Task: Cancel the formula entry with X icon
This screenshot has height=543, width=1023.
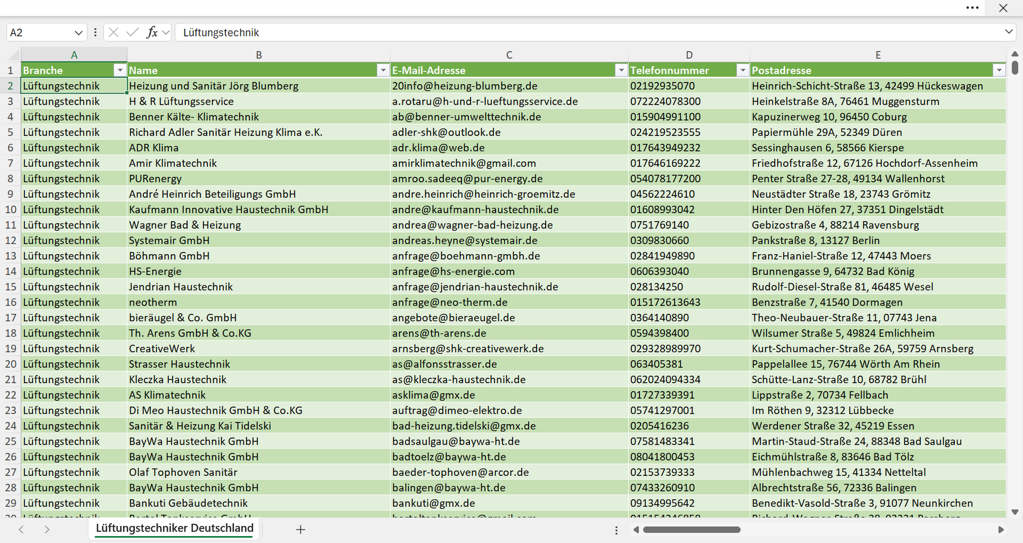Action: point(113,32)
